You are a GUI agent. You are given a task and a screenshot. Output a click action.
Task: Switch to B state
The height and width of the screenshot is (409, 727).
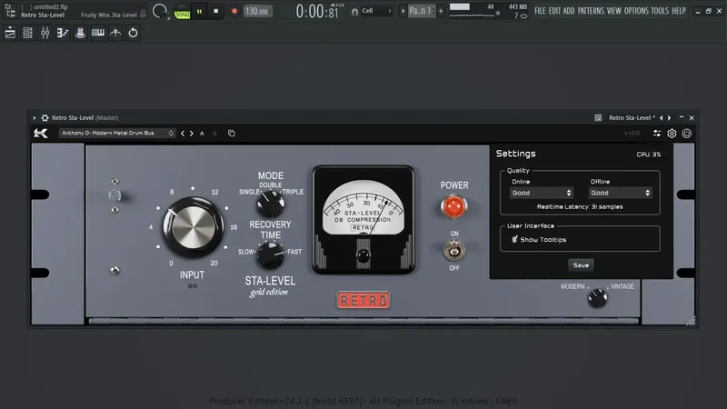pos(214,134)
